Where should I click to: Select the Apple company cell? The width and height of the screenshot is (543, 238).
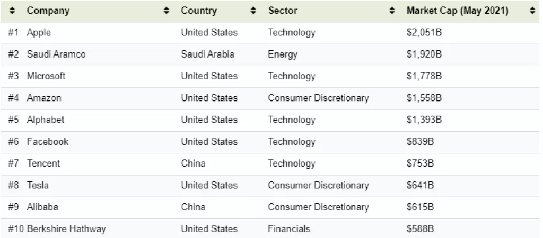pos(39,32)
